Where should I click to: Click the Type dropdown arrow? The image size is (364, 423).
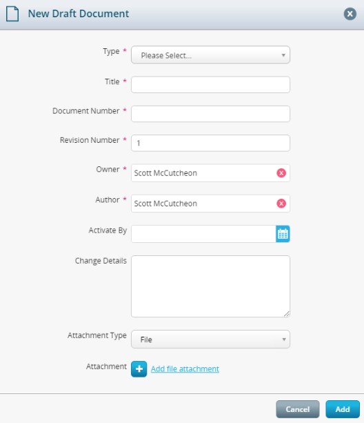click(283, 55)
